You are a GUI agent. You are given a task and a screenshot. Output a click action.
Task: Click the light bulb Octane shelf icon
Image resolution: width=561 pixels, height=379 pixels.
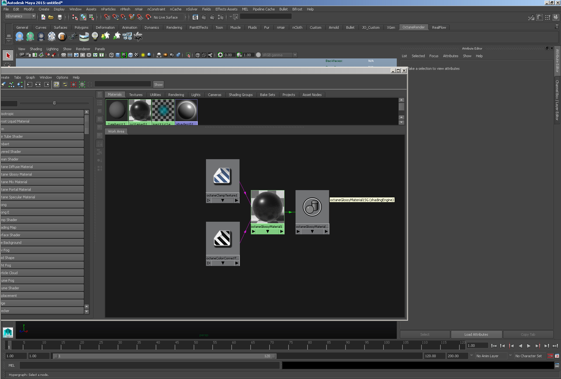coord(95,37)
